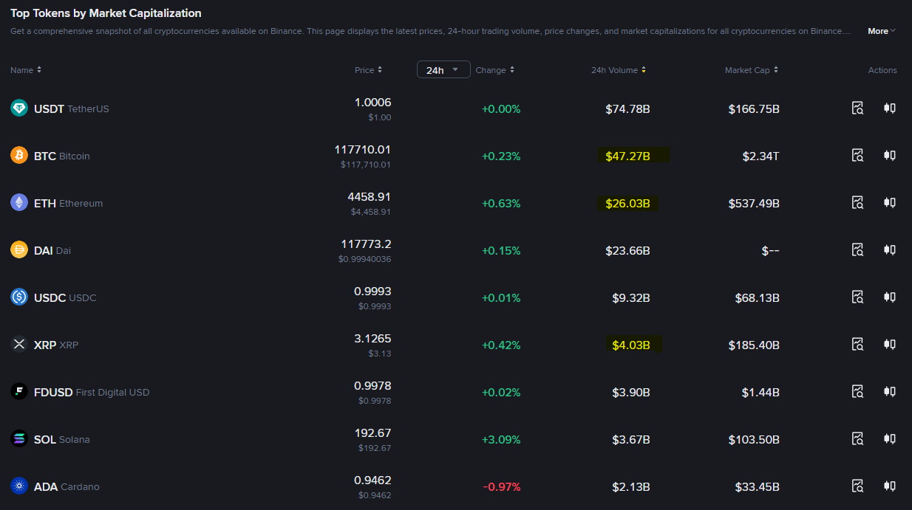Open the detail icon for DAI row
This screenshot has height=510, width=912.
(x=857, y=250)
